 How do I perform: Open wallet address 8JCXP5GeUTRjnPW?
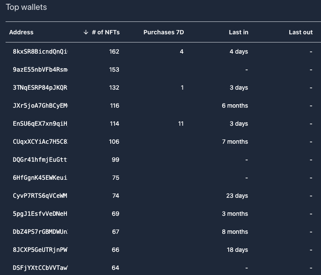40,250
